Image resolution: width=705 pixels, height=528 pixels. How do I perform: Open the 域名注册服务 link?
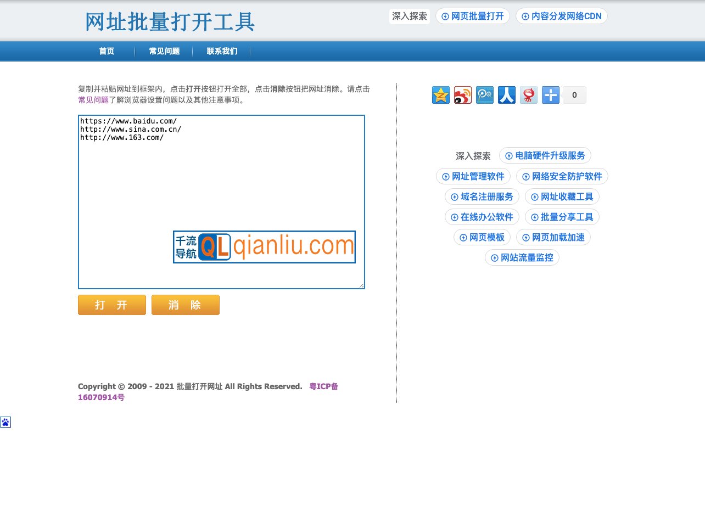pyautogui.click(x=482, y=196)
